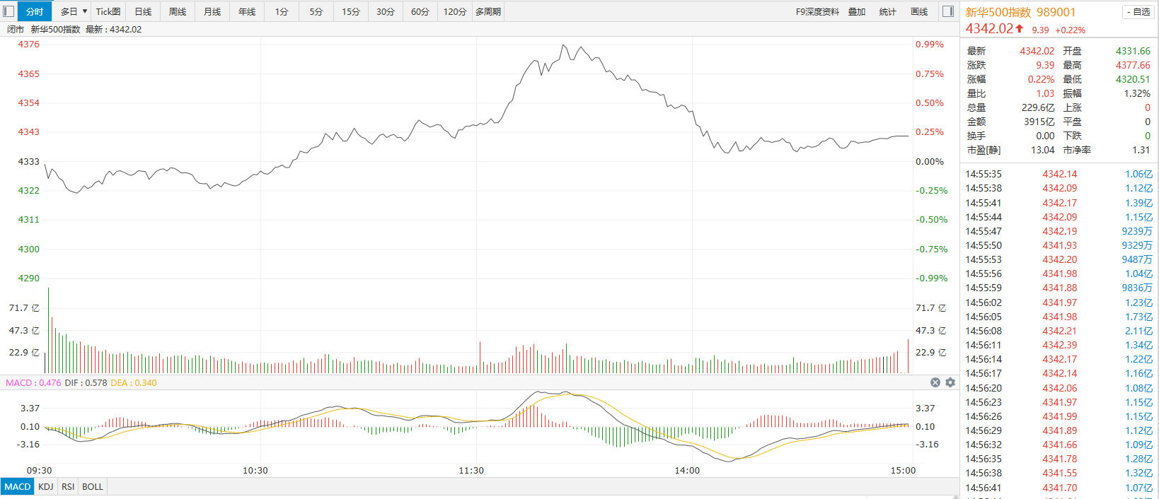Select the 14:56:11 tick price 4342.39
This screenshot has height=499, width=1159.
click(1059, 345)
